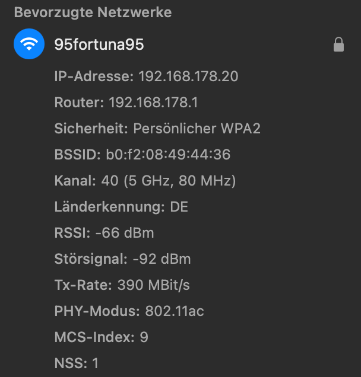Click the Bevorzugte Netzwerke header
The image size is (361, 377).
point(93,12)
